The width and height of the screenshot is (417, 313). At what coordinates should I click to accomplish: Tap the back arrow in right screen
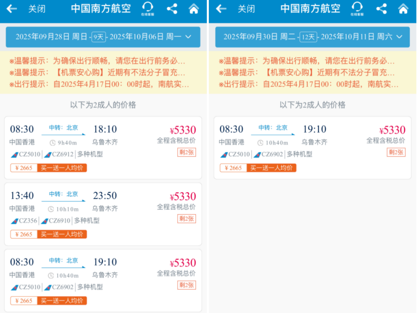(x=221, y=9)
